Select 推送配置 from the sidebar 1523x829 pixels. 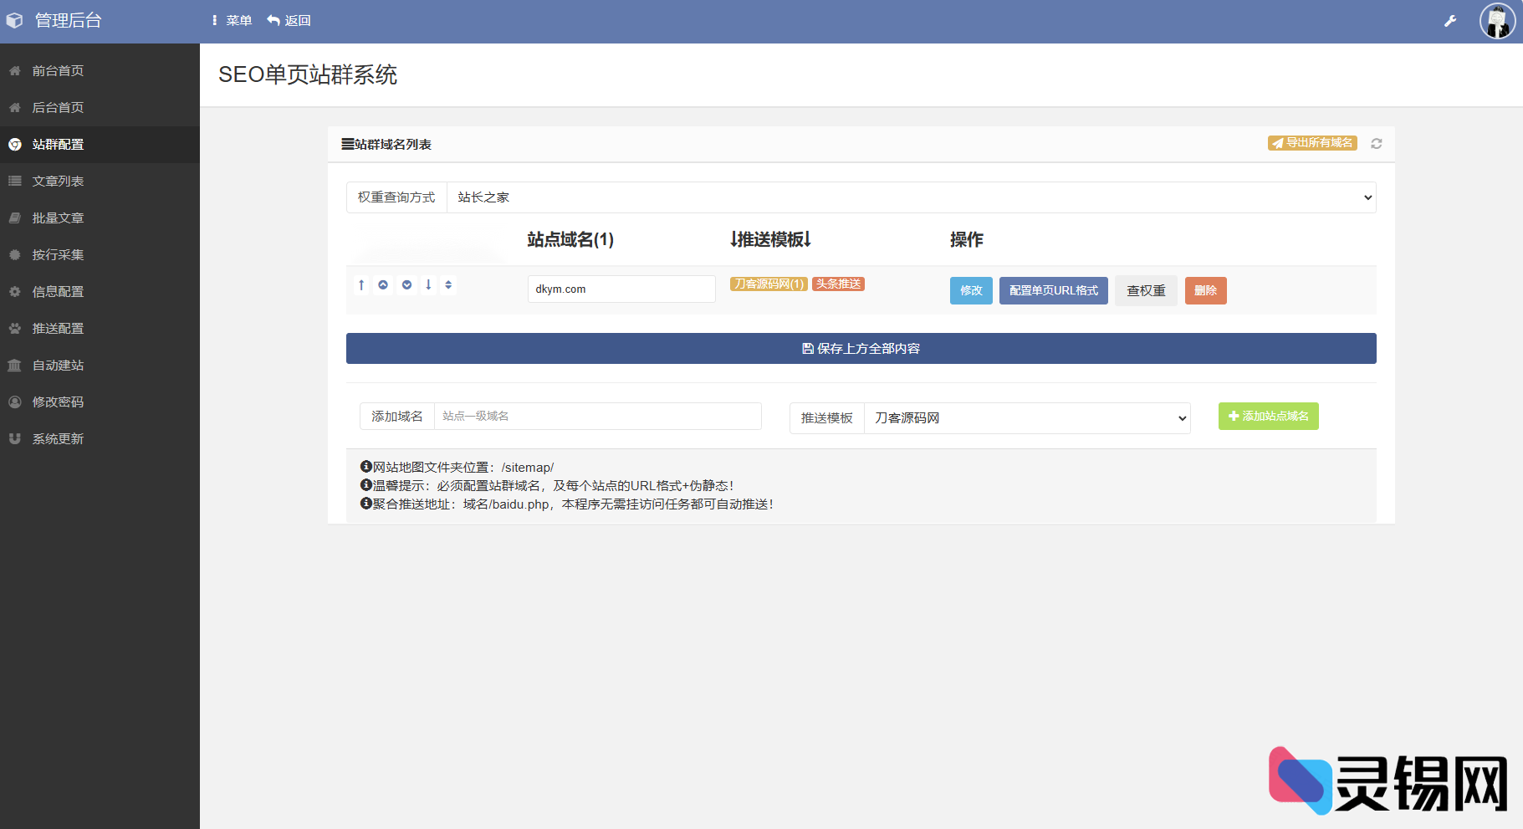pos(57,328)
